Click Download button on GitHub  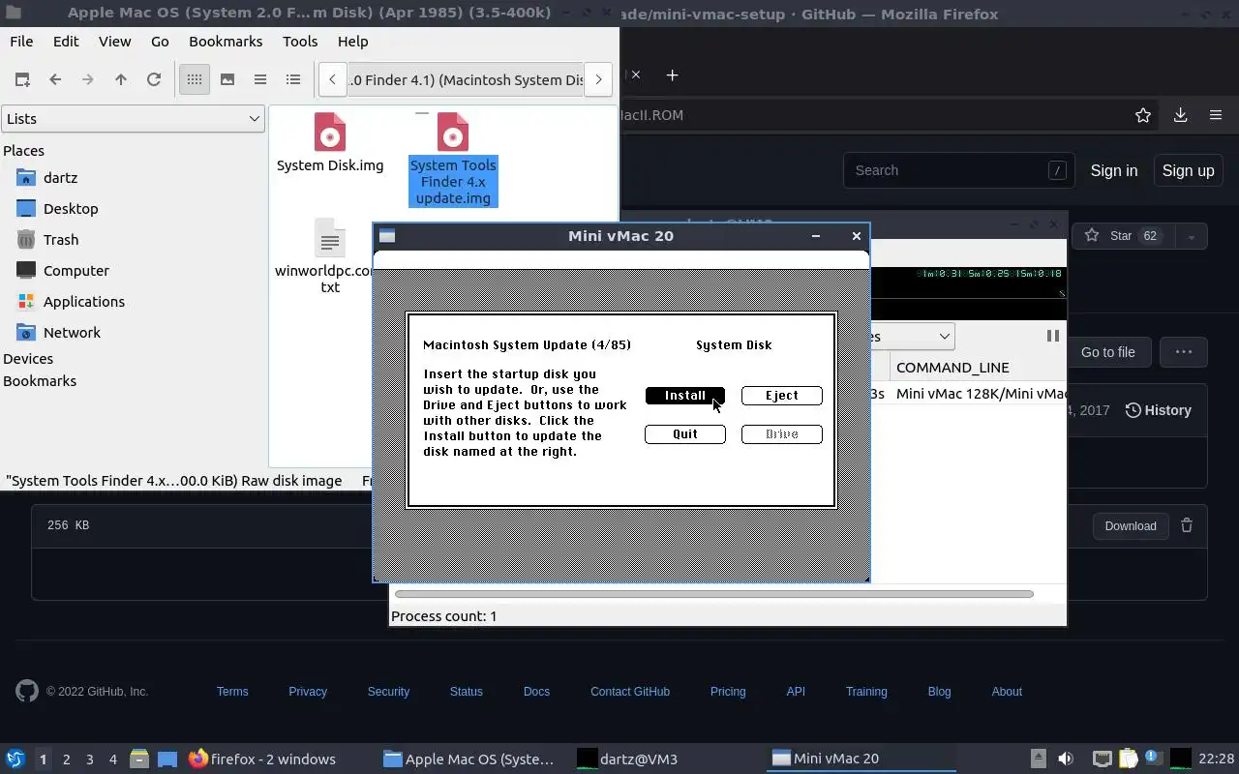(x=1131, y=526)
